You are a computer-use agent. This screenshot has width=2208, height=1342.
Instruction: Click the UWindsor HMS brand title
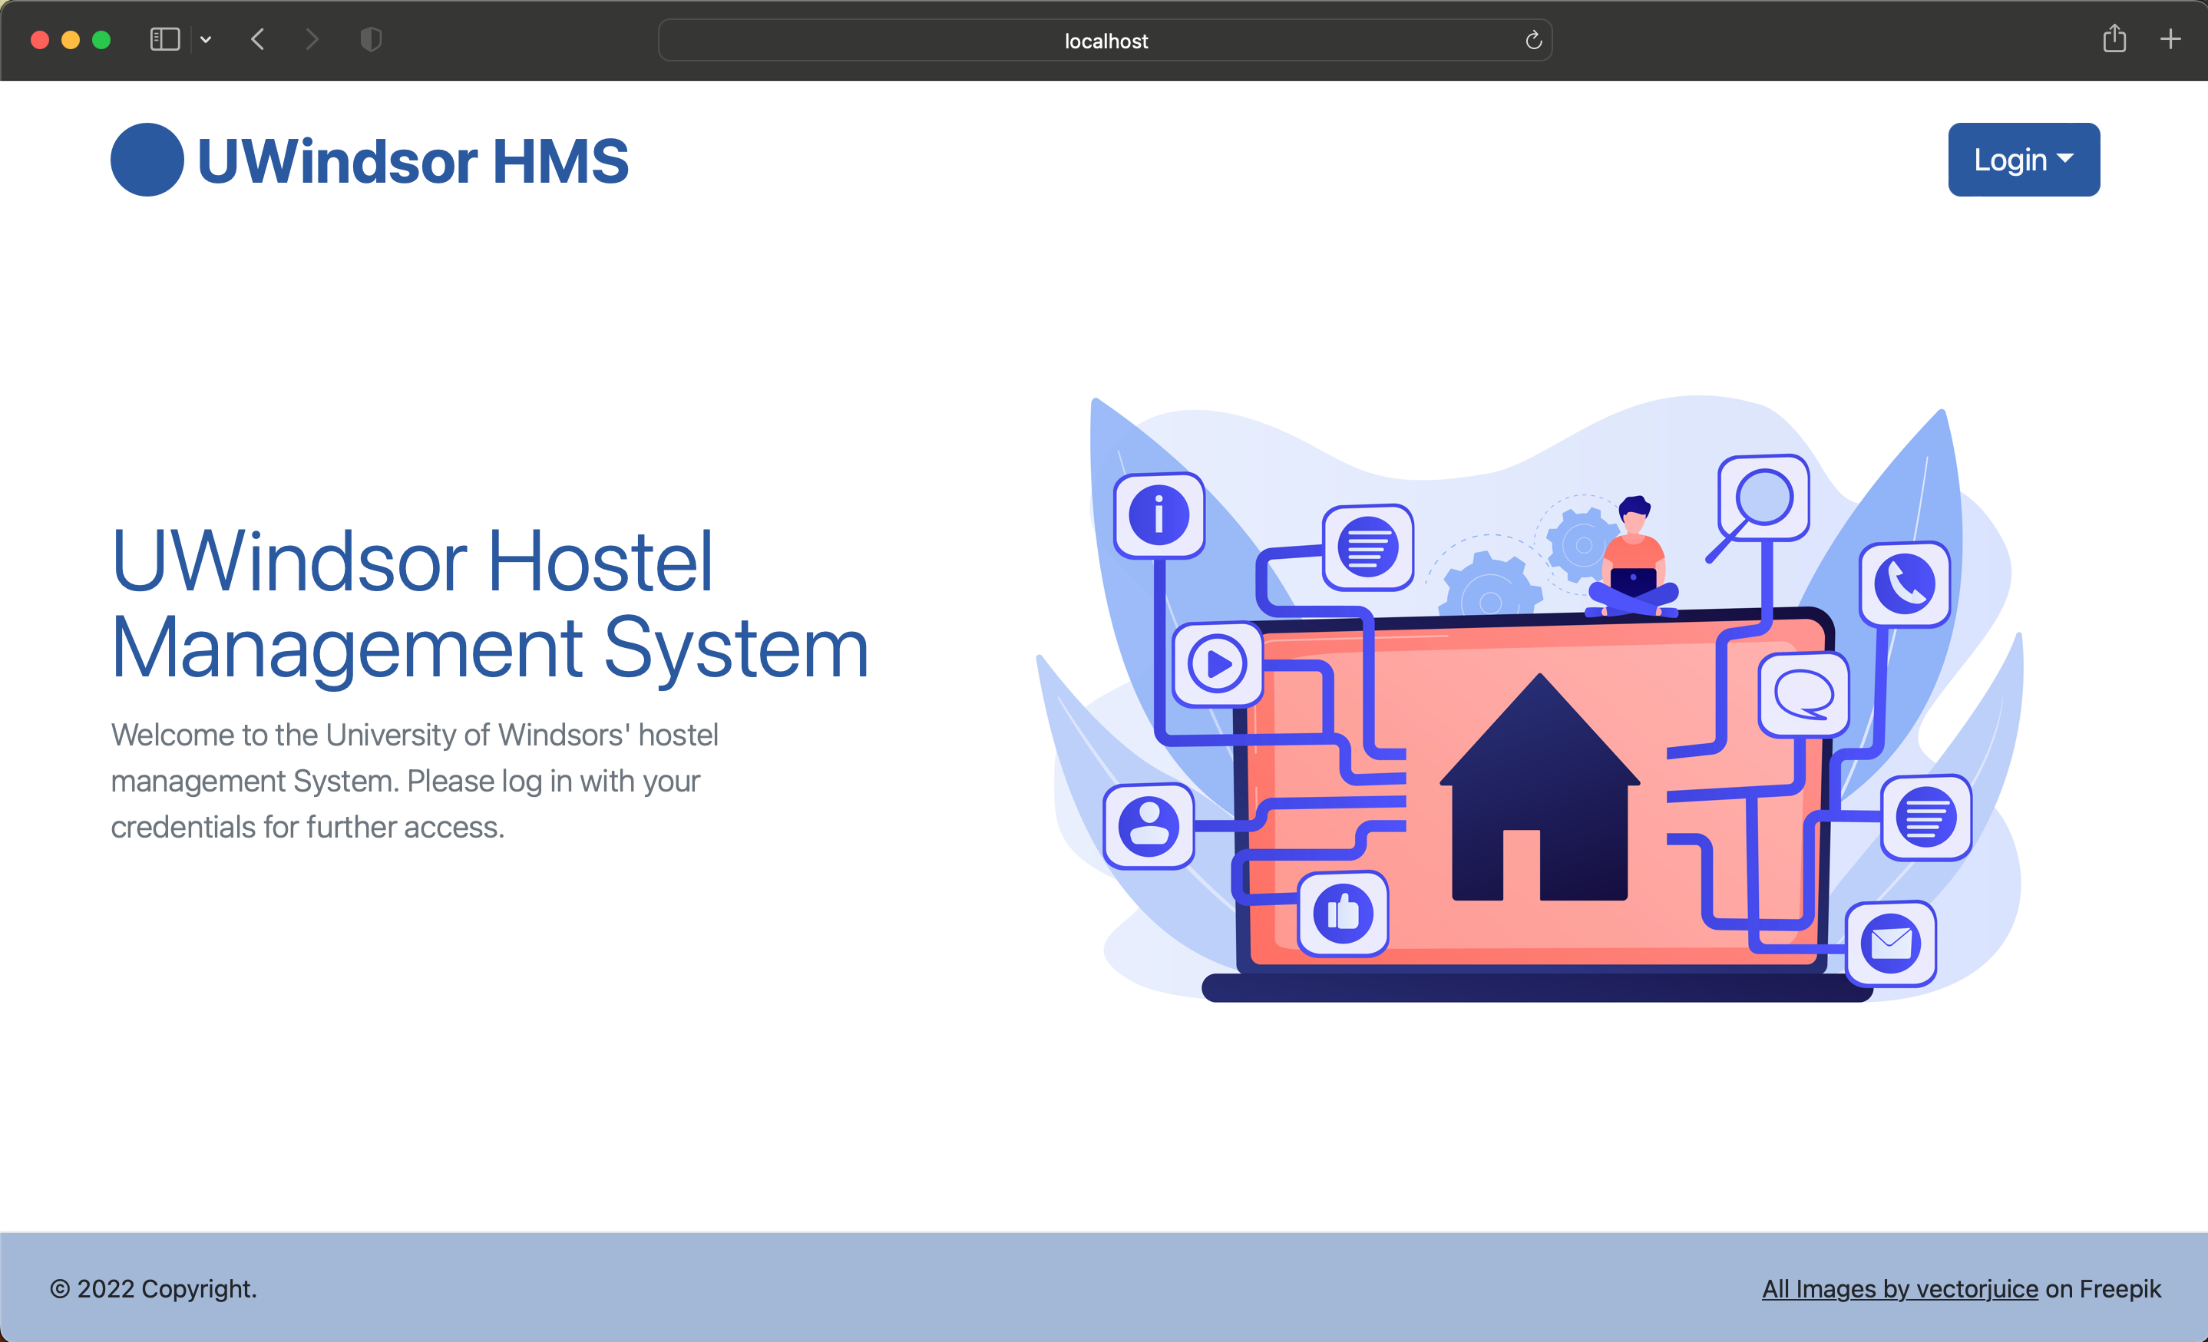(412, 161)
